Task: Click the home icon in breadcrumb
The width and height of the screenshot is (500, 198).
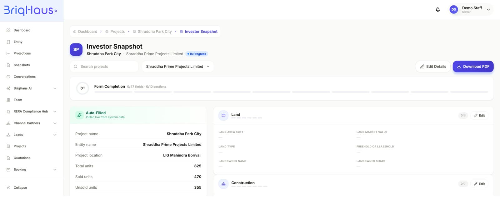Action: click(75, 32)
